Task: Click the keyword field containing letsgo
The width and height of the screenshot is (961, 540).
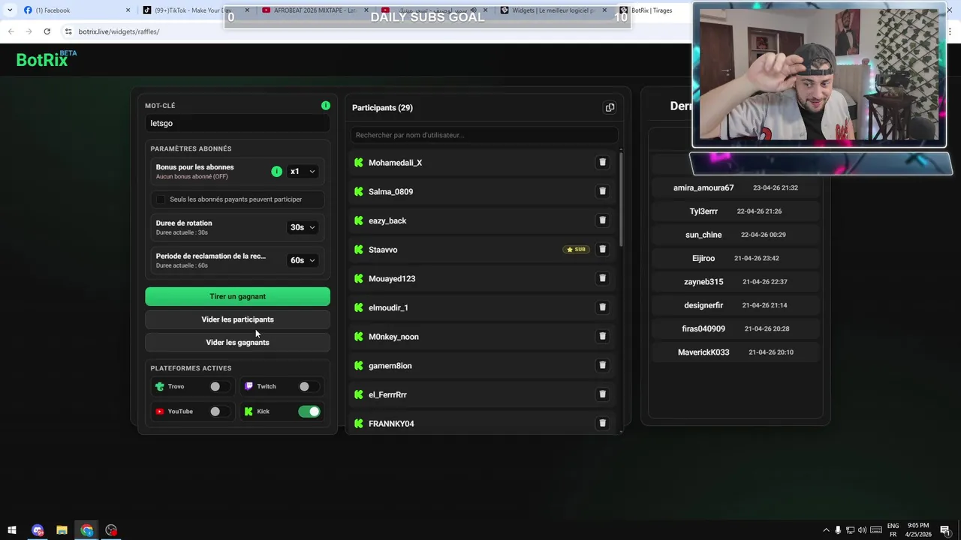Action: click(237, 124)
